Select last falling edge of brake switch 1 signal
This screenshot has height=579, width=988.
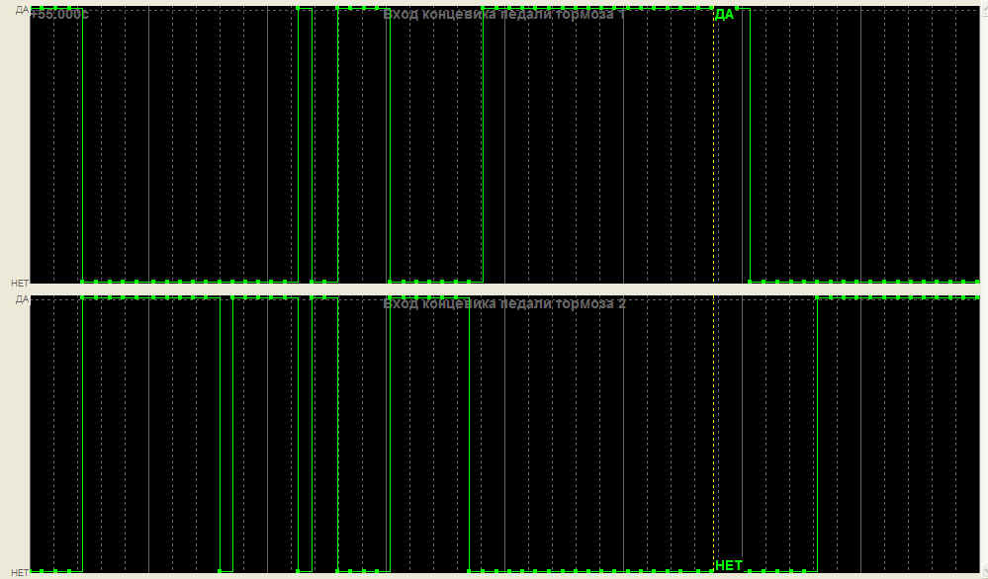click(x=750, y=148)
